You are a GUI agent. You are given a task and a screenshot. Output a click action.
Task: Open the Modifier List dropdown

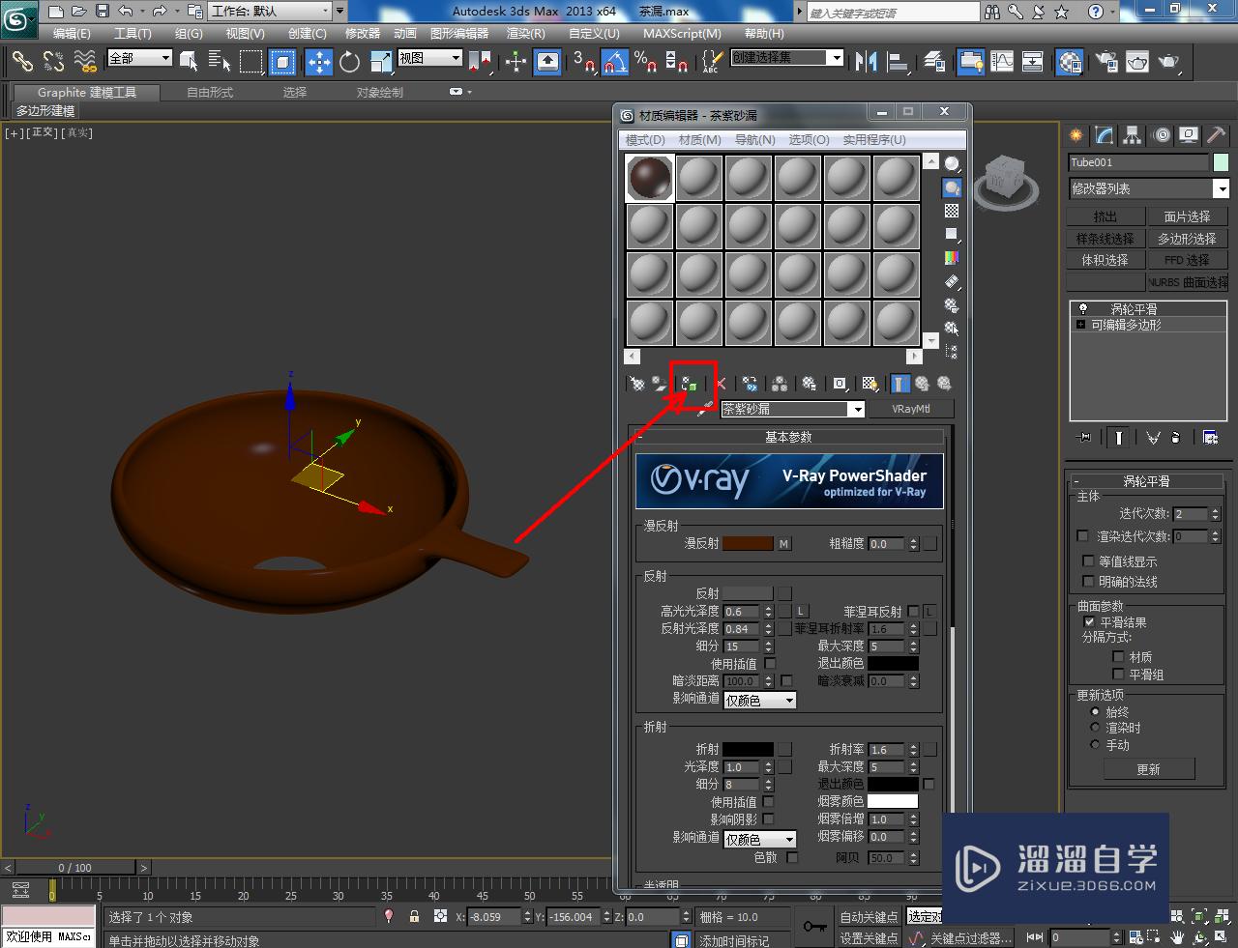coord(1149,188)
